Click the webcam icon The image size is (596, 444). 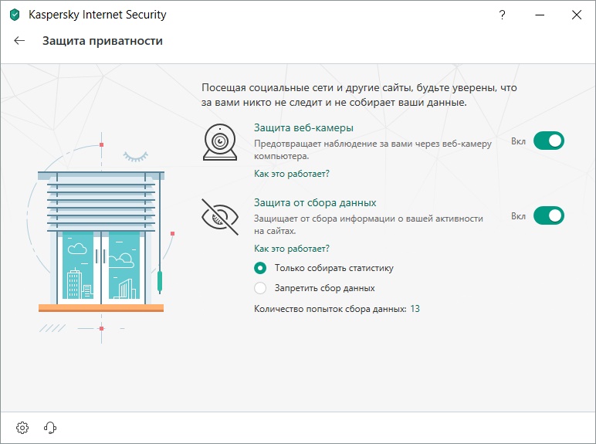coord(220,142)
